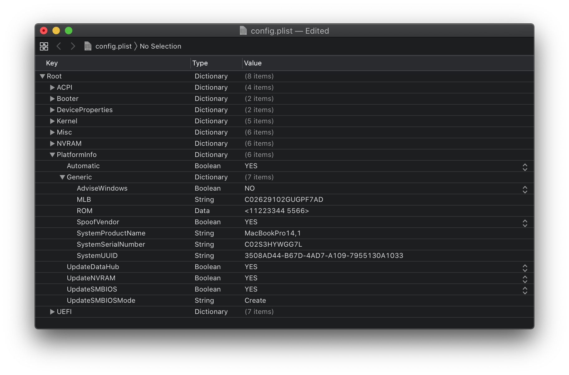569x375 pixels.
Task: Toggle SpoofVendor boolean value stepper
Action: click(x=525, y=223)
